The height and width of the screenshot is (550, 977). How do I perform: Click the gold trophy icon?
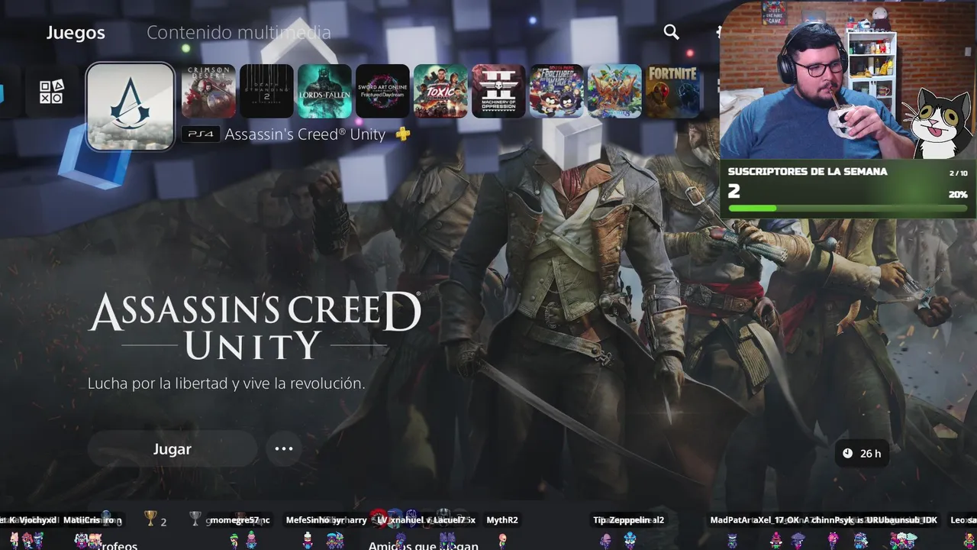[x=150, y=519]
